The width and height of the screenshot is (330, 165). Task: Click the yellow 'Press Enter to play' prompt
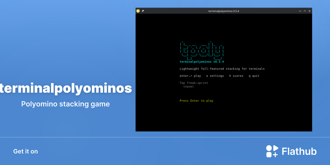(x=197, y=101)
